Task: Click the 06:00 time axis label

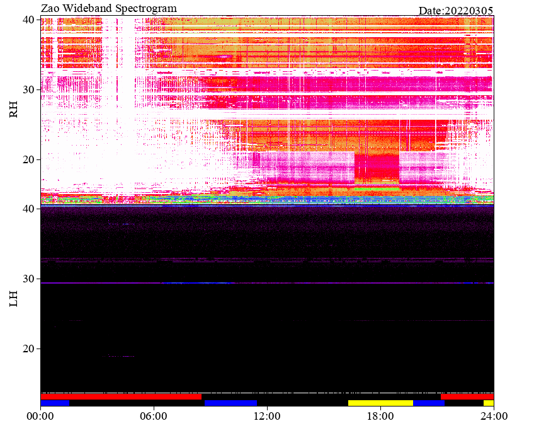Action: (x=154, y=416)
